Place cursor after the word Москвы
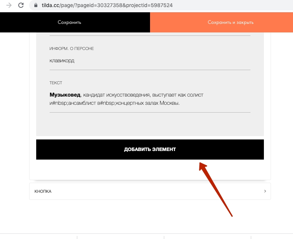This screenshot has width=293, height=239. point(180,103)
